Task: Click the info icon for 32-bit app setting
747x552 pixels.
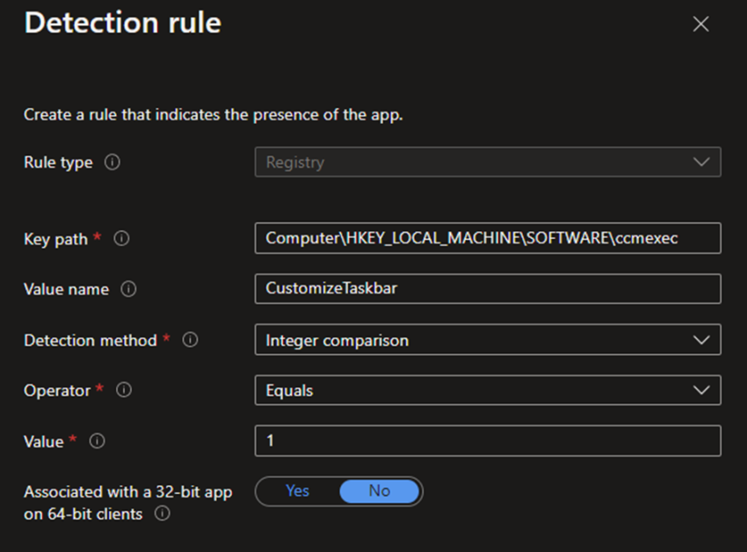Action: pos(162,514)
